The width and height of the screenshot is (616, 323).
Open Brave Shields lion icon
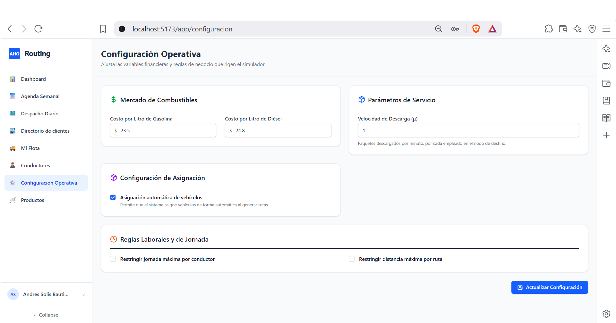[476, 29]
